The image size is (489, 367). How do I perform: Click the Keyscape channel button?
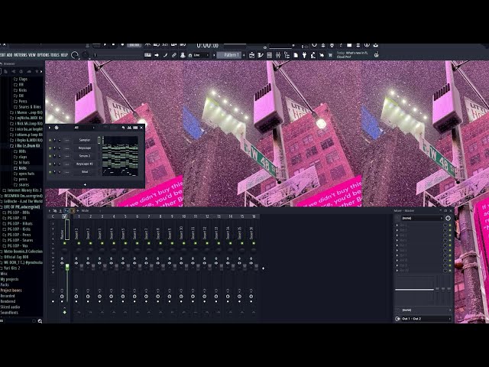click(85, 148)
